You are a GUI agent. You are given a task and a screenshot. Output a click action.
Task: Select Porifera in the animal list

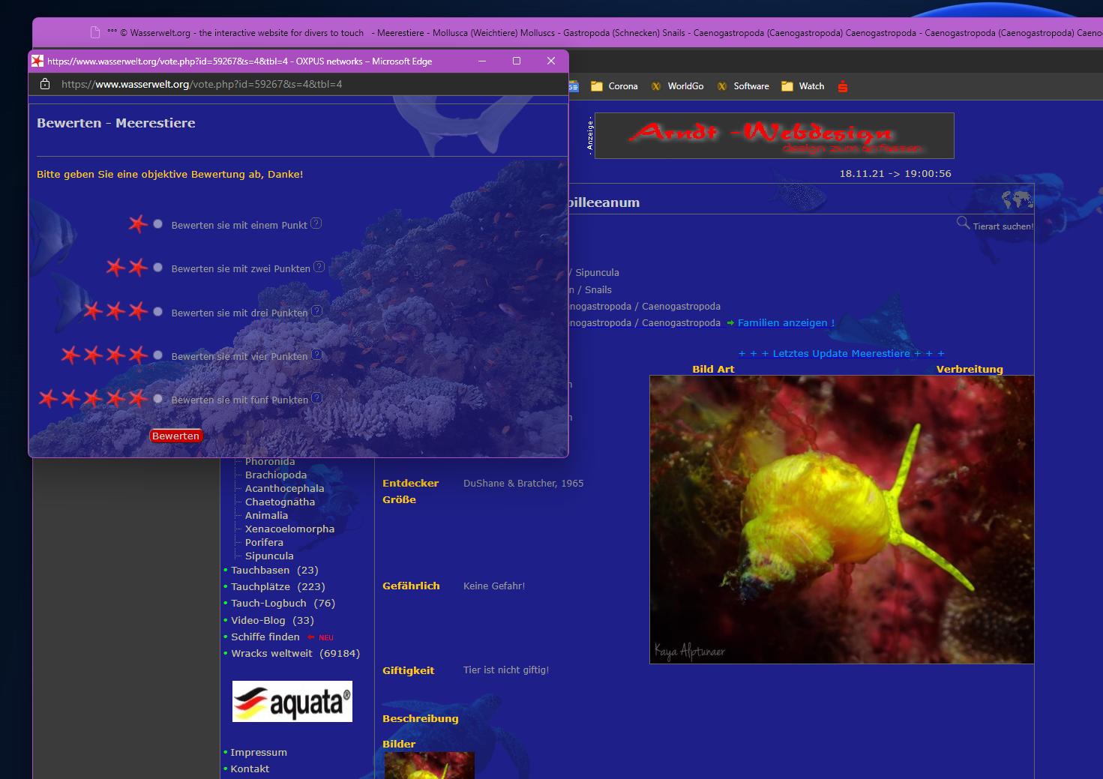(264, 542)
